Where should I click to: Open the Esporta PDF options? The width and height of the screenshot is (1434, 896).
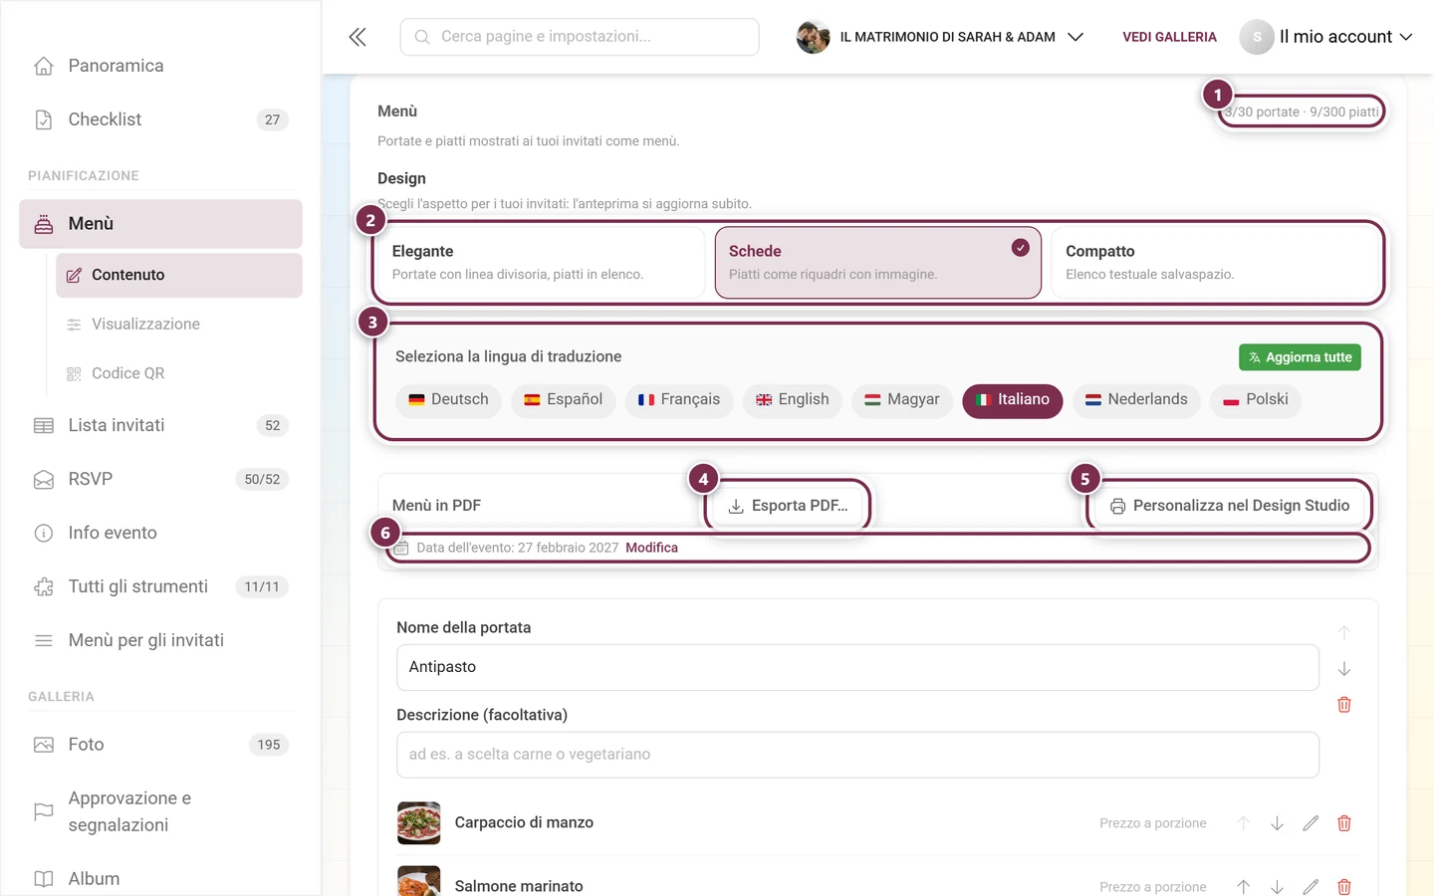pos(788,506)
